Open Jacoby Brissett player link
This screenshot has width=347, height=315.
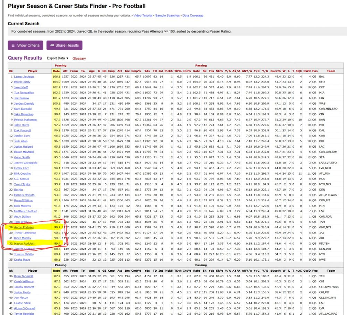tap(24, 287)
